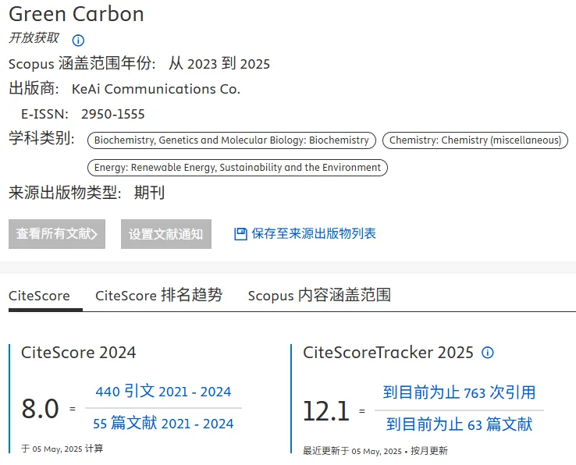Click the coverage years 从 2023 到 2025

click(x=219, y=64)
